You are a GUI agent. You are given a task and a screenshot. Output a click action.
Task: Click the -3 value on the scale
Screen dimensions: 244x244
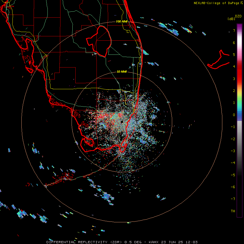click(x=233, y=151)
